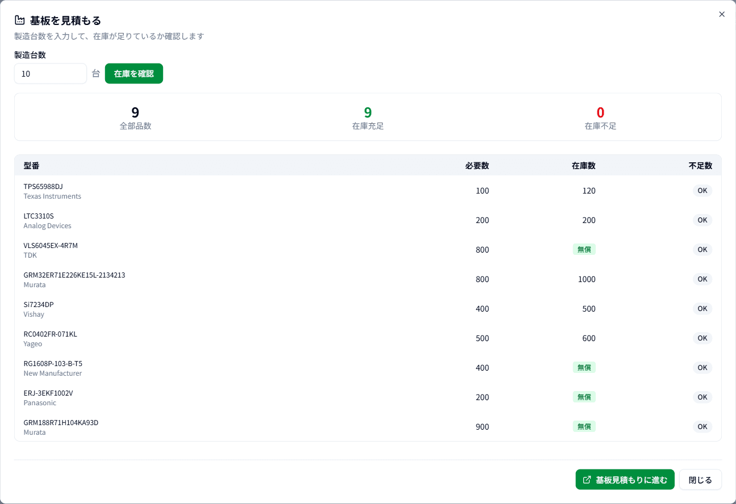Click stock value 600 for RC0402FR-071KL

coord(589,338)
